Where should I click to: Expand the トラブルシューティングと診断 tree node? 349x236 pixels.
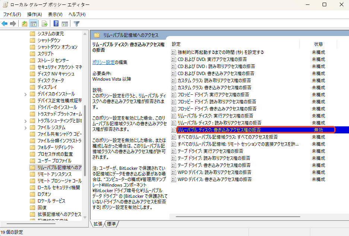click(x=25, y=121)
